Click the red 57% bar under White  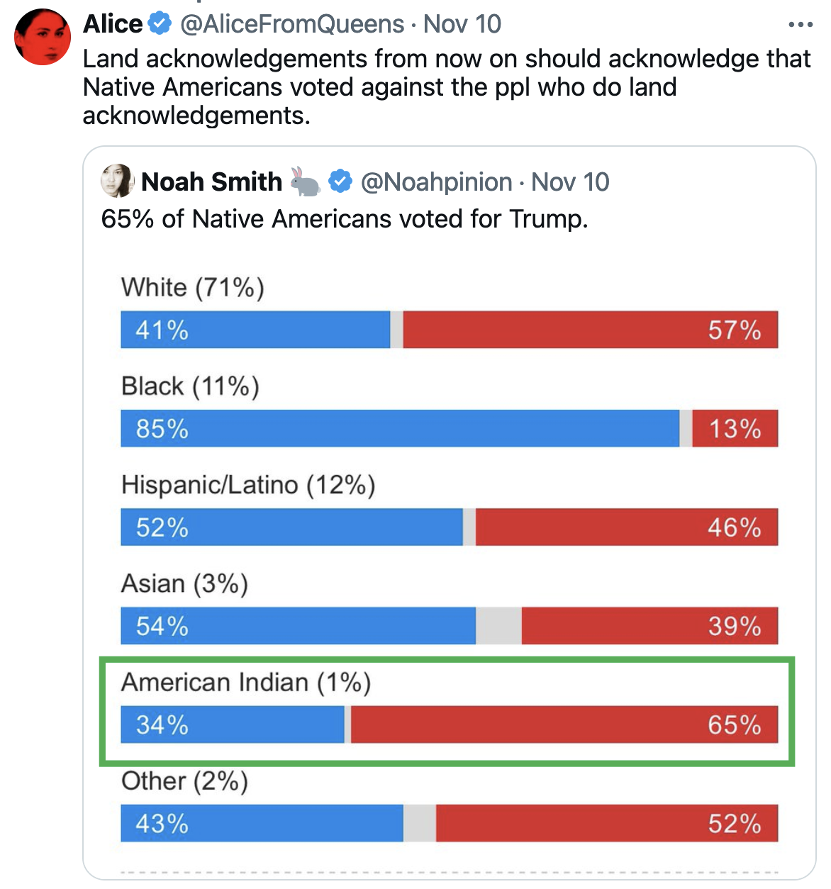click(x=590, y=330)
